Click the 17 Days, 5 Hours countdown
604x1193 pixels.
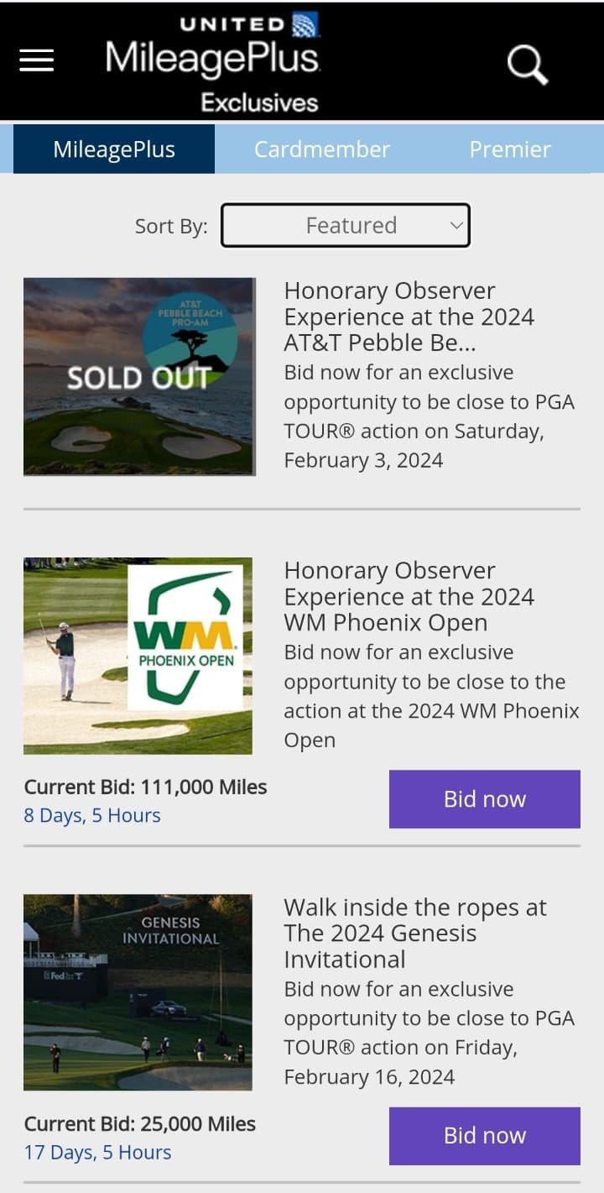point(97,1152)
